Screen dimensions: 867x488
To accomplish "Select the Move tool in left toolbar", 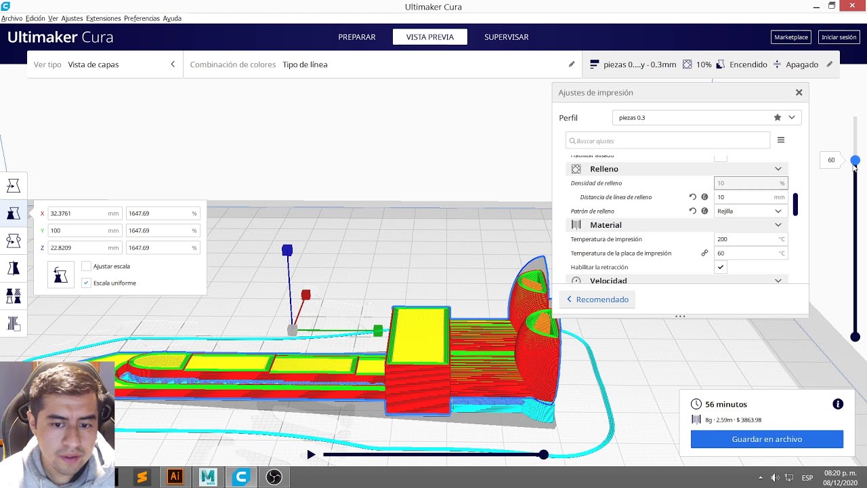I will tap(13, 185).
